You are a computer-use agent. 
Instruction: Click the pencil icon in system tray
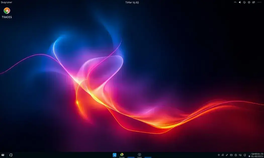[x=227, y=155]
